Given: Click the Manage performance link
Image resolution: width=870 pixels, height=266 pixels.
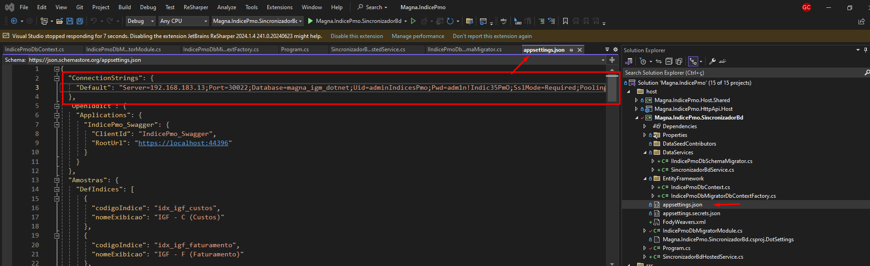Looking at the screenshot, I should [x=418, y=36].
